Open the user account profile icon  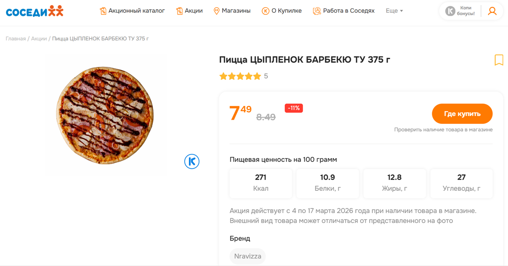pyautogui.click(x=492, y=11)
